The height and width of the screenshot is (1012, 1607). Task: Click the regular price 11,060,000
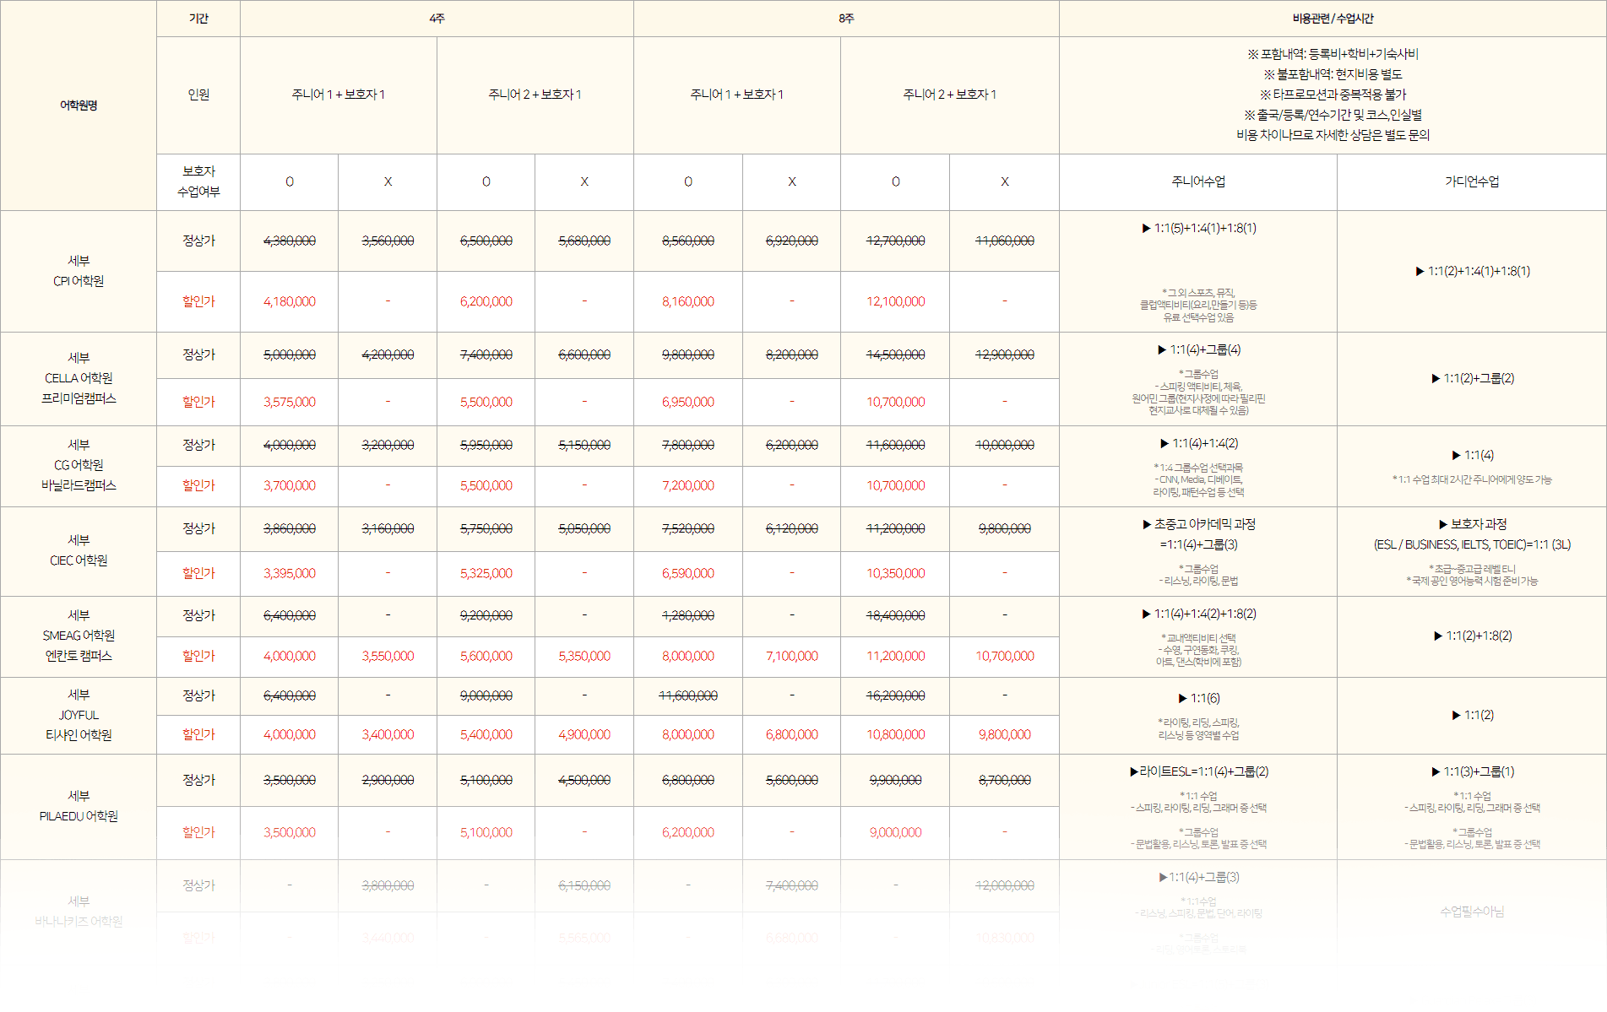coord(1005,241)
